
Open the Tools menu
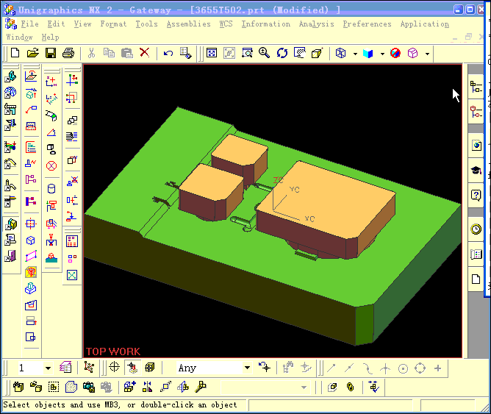click(146, 24)
